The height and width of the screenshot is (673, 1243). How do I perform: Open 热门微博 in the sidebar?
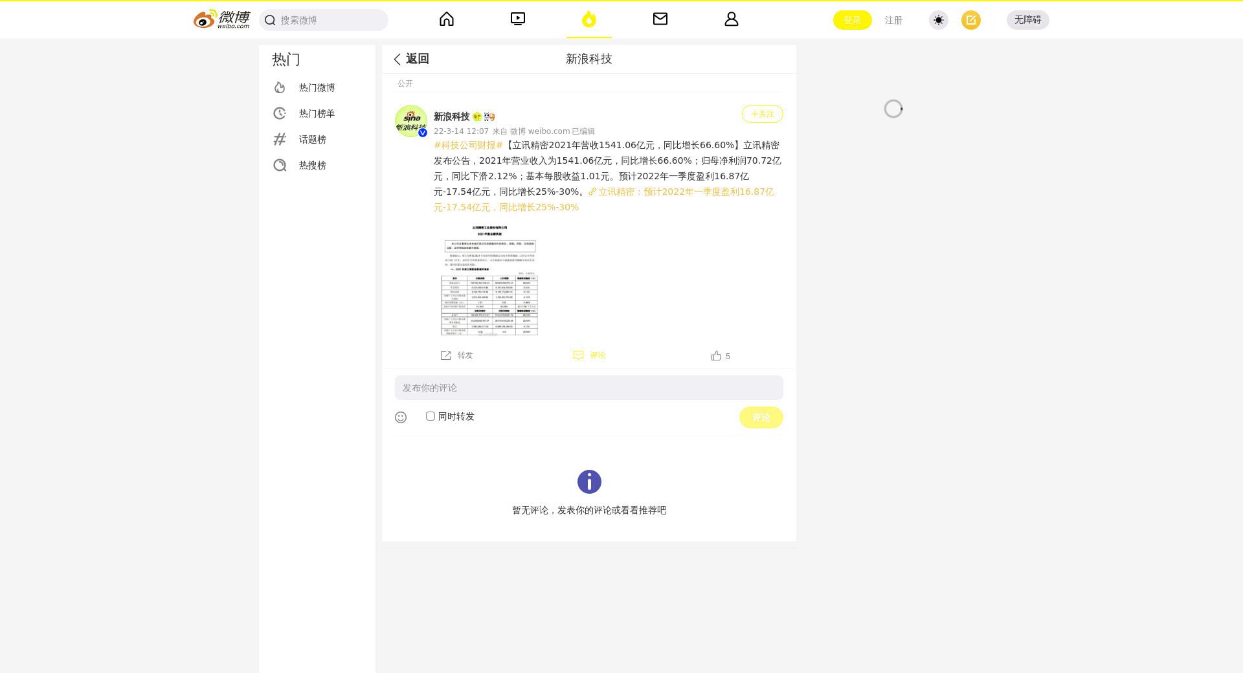[317, 87]
